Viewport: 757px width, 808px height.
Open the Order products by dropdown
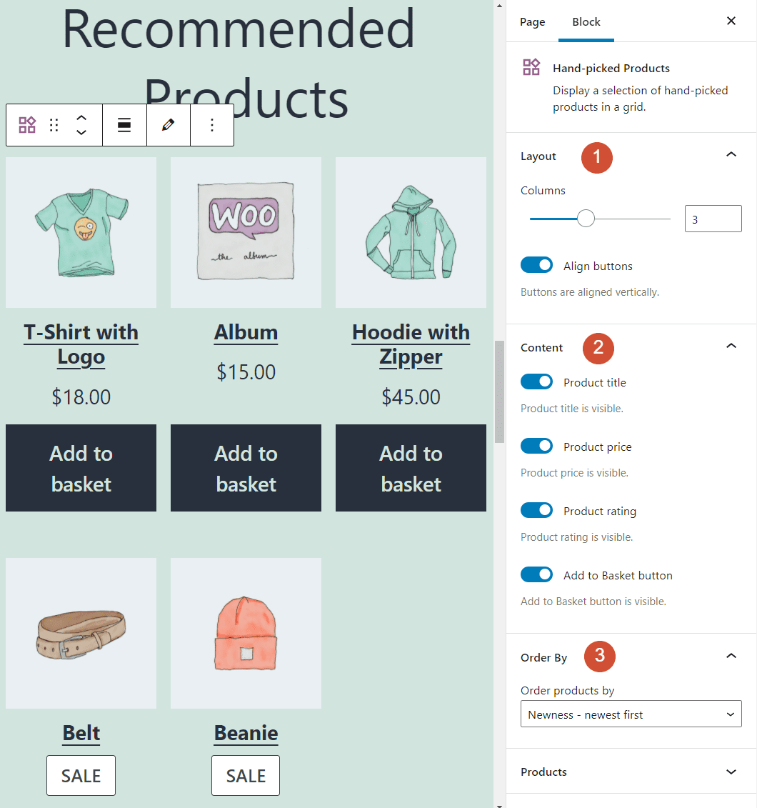tap(631, 714)
